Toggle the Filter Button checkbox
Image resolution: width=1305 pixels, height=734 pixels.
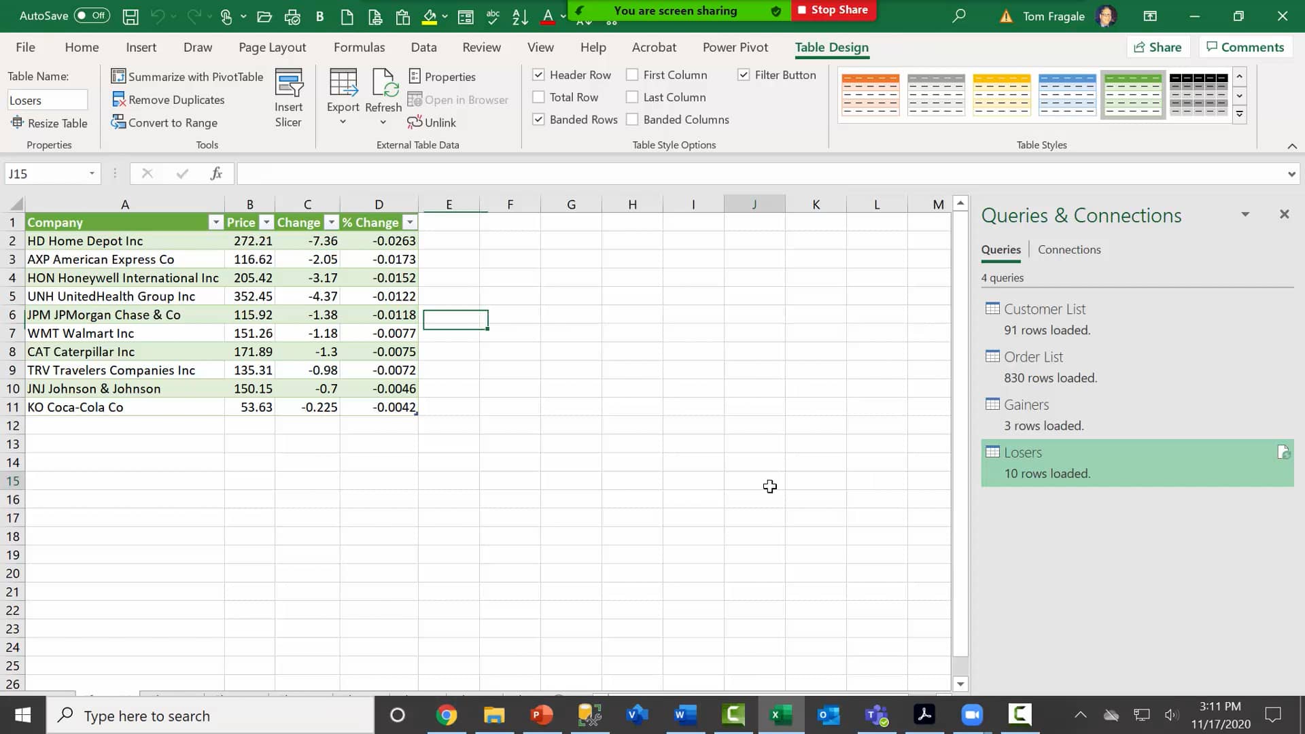[x=744, y=75]
